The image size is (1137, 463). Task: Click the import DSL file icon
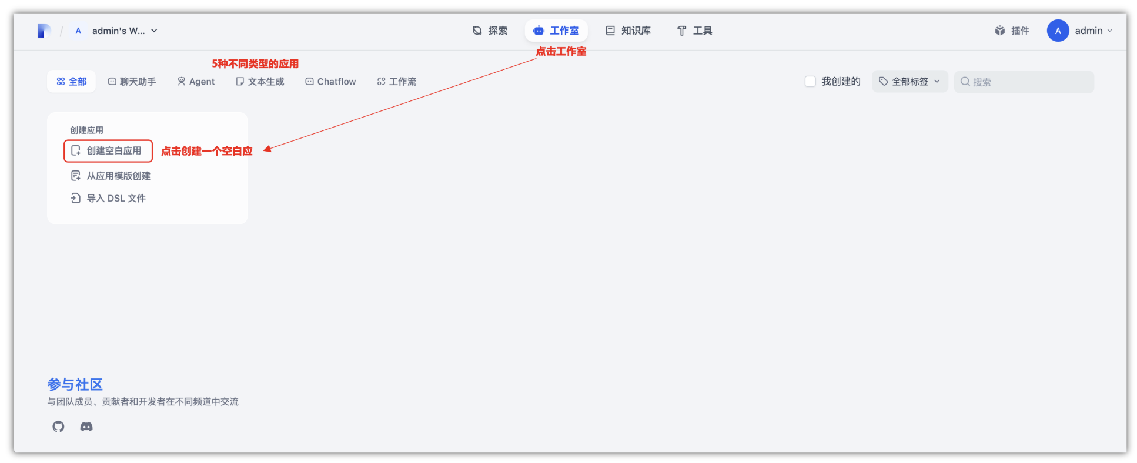pos(76,198)
